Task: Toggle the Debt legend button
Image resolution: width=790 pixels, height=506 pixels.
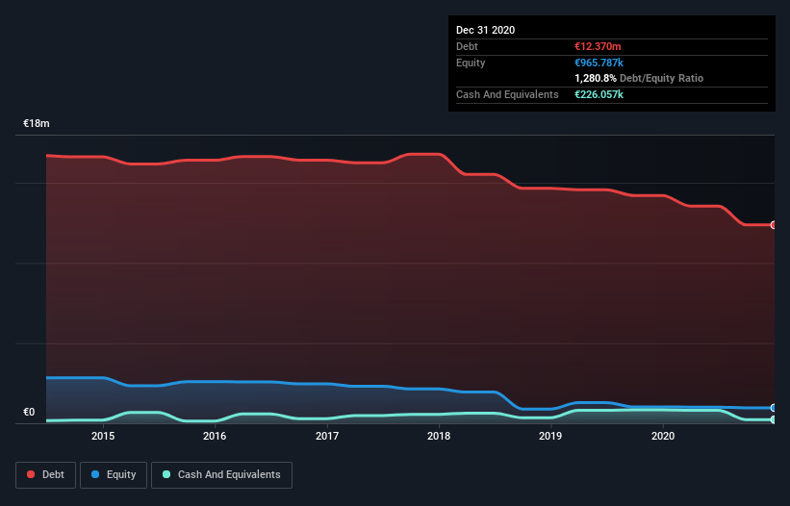Action: [x=46, y=475]
